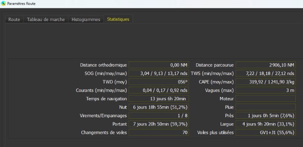Click the Courants min/moy/max value field
The height and width of the screenshot is (147, 303).
pyautogui.click(x=159, y=90)
